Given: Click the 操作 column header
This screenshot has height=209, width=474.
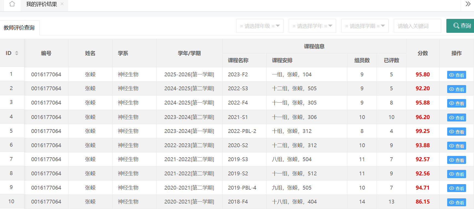Looking at the screenshot, I should click(456, 53).
